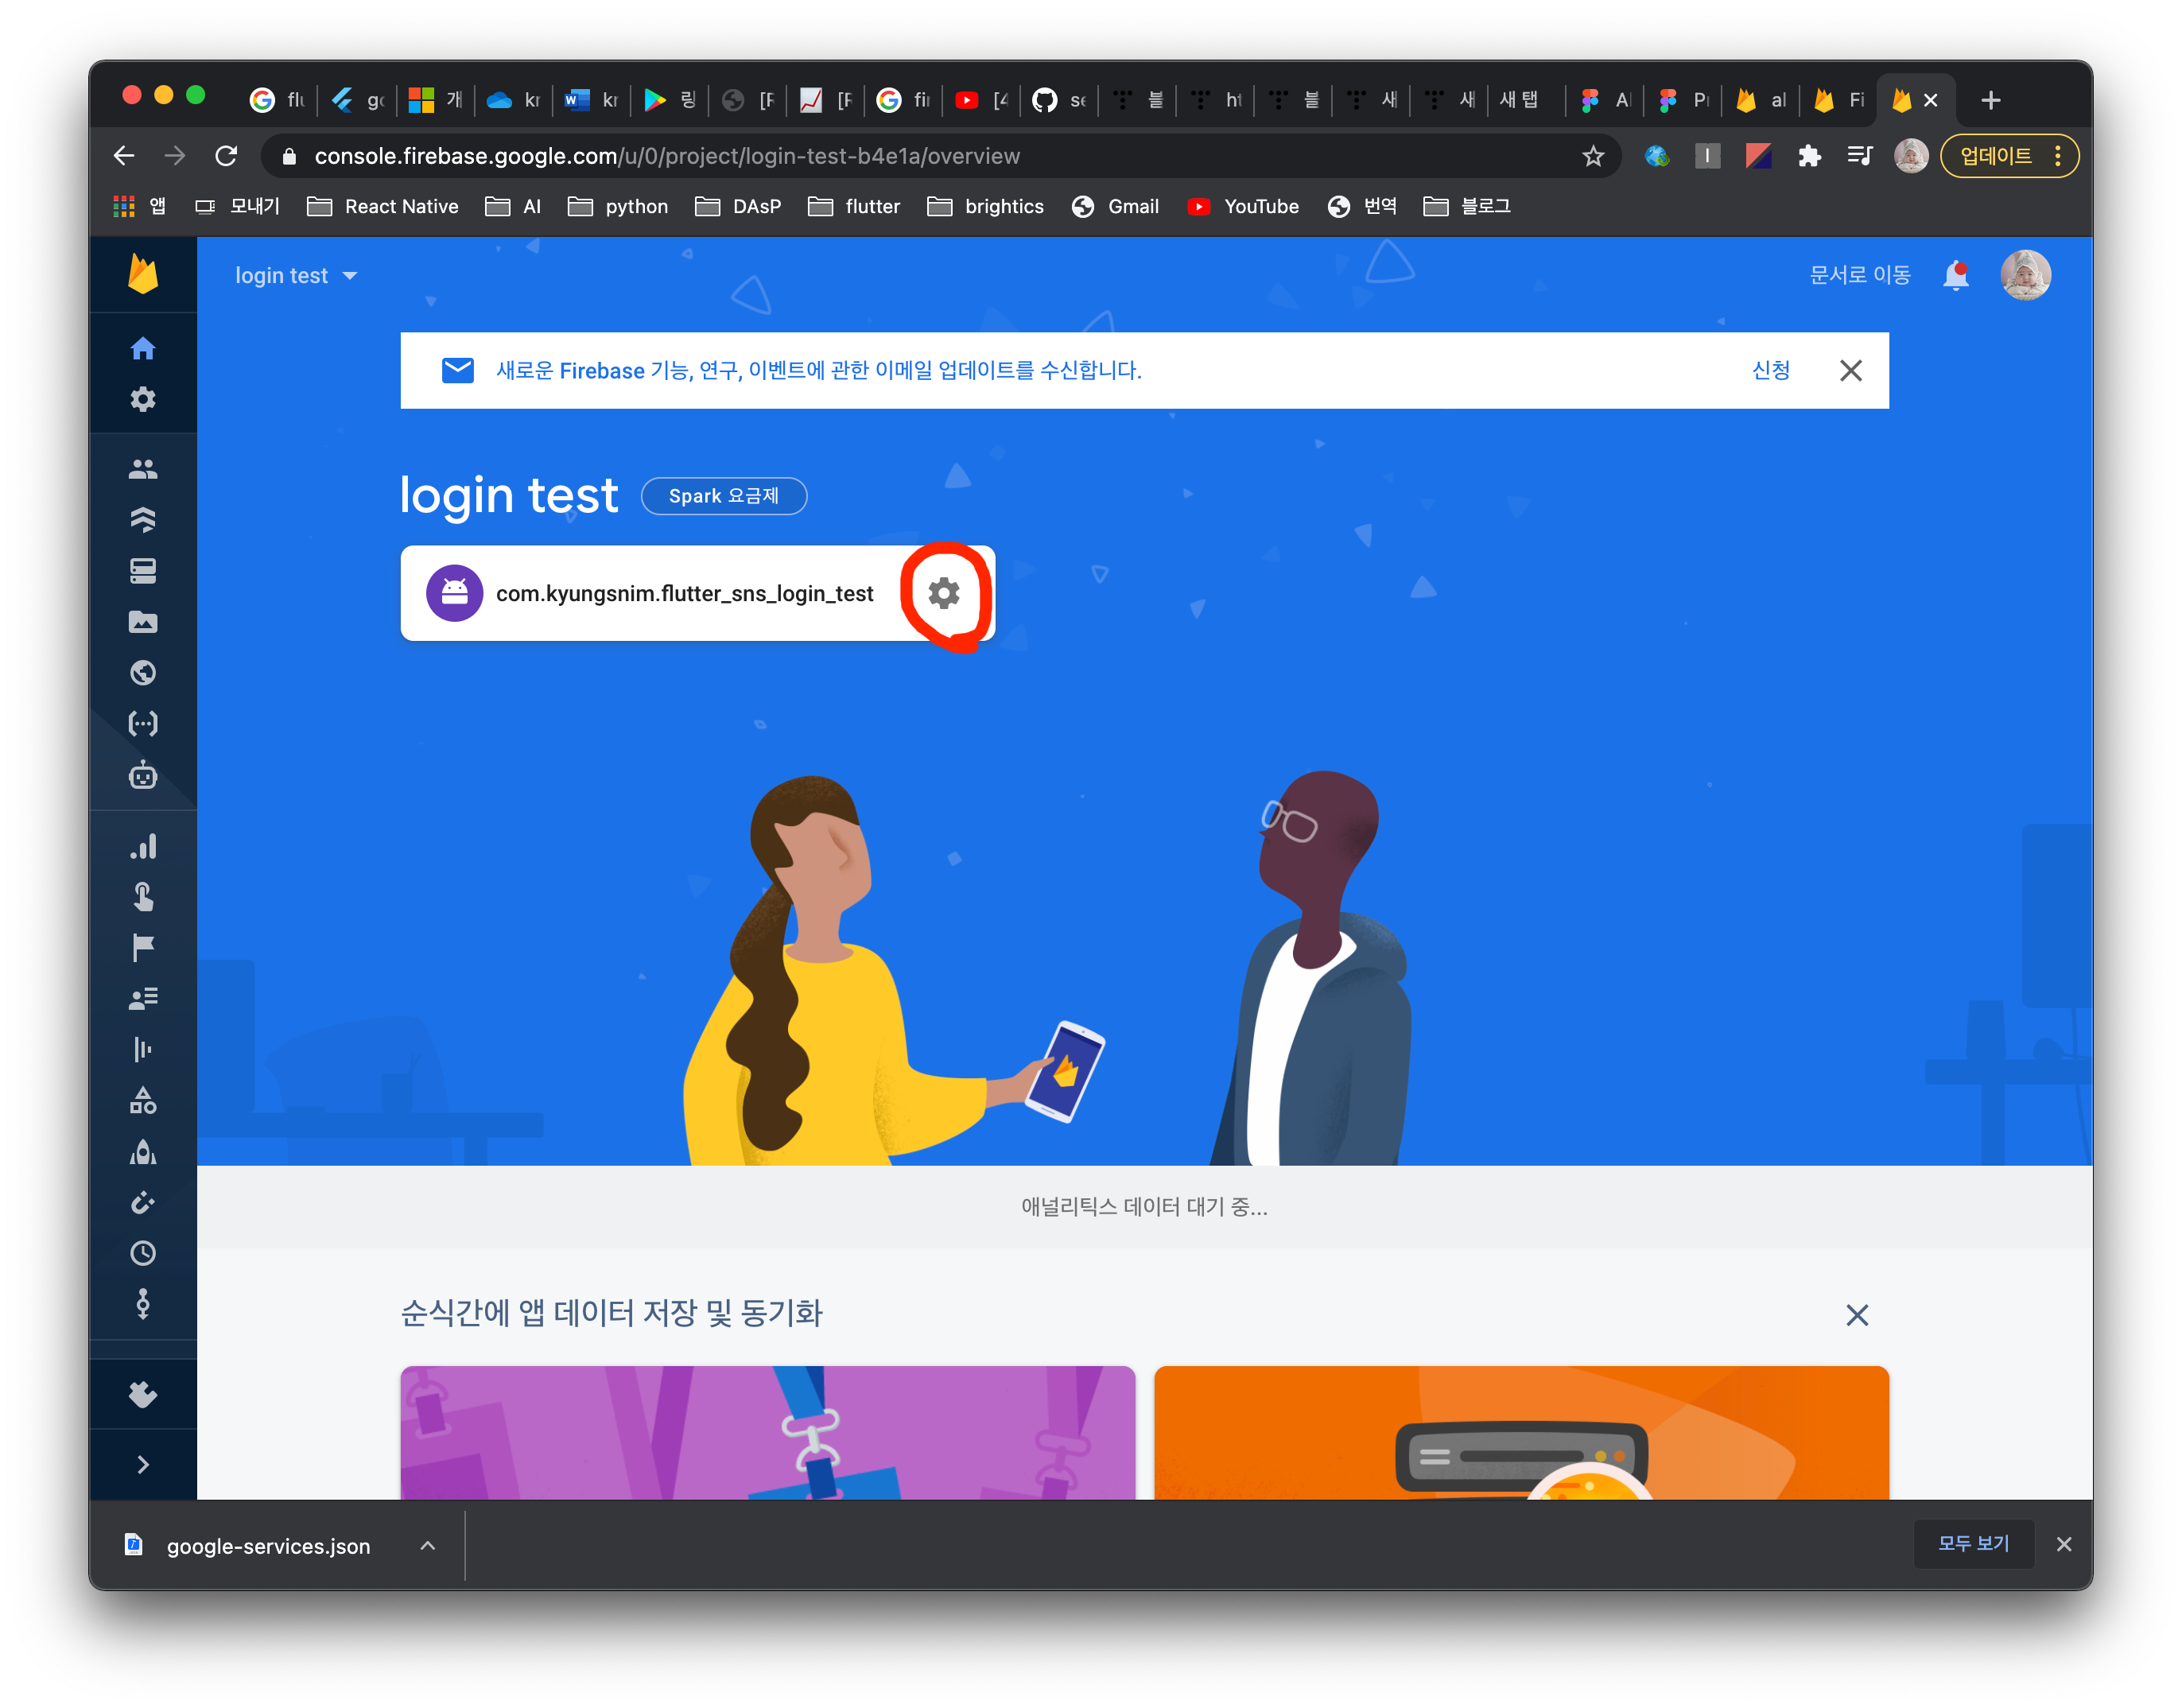Open project settings gear in sidebar
This screenshot has width=2182, height=1708.
pos(143,399)
